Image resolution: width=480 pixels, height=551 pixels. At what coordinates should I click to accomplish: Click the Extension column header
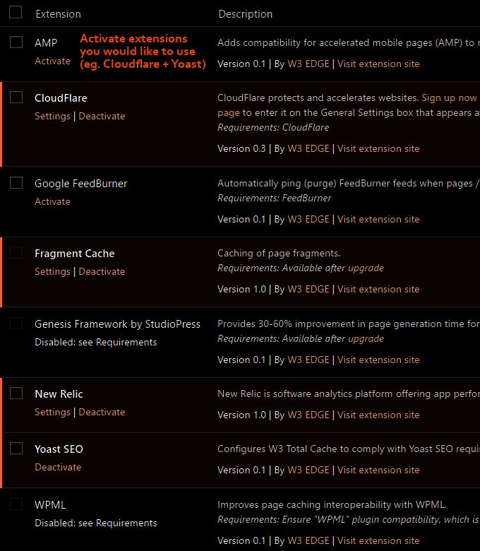pos(59,14)
